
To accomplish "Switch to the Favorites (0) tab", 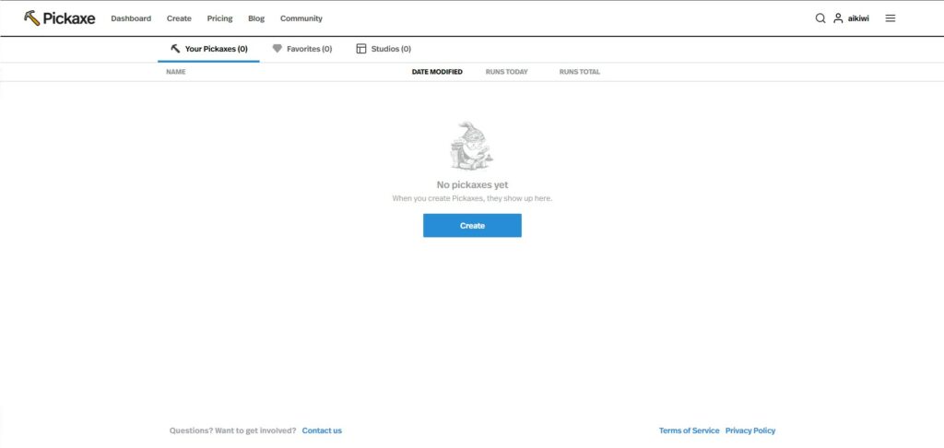I will click(x=302, y=49).
